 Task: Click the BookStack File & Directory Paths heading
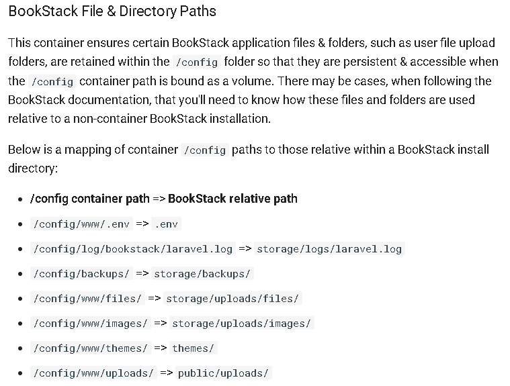click(x=112, y=11)
